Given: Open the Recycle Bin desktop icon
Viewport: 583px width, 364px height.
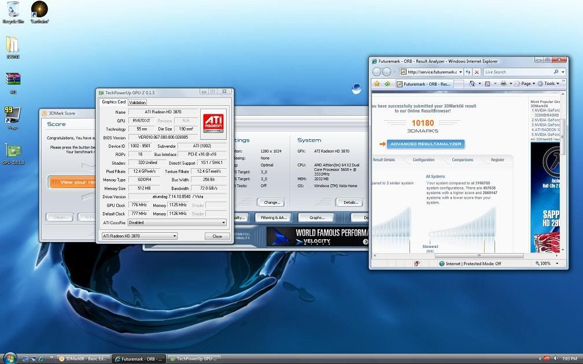Looking at the screenshot, I should click(x=13, y=12).
